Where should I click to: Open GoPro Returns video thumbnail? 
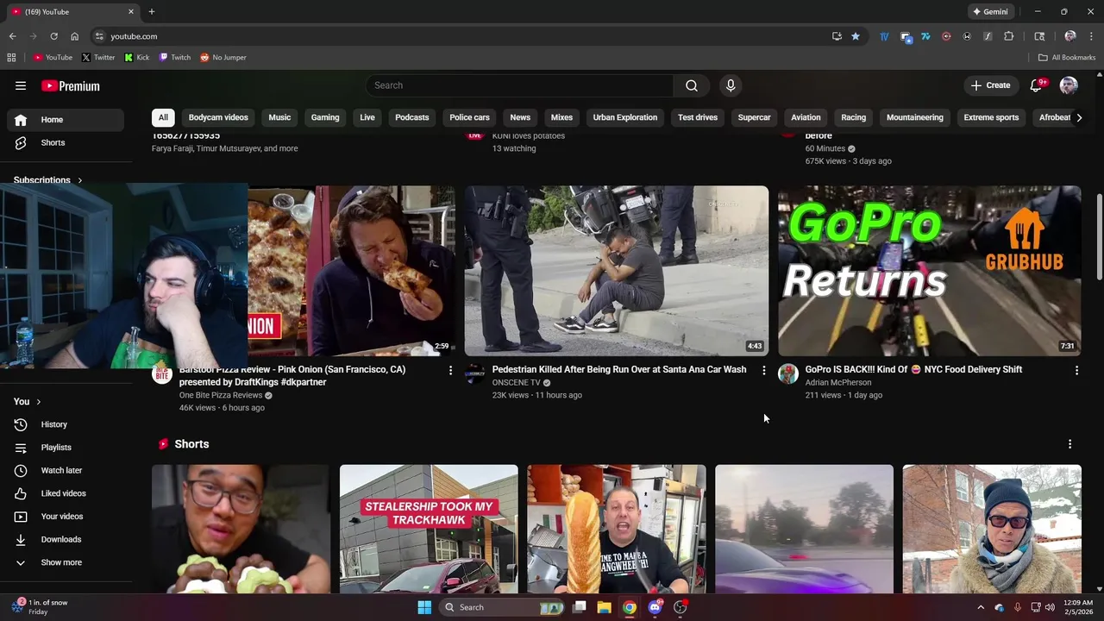930,271
